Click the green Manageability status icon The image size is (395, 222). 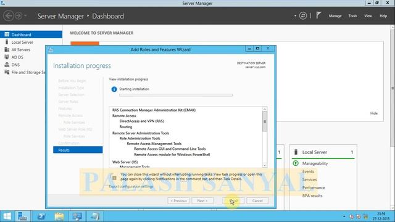296,163
